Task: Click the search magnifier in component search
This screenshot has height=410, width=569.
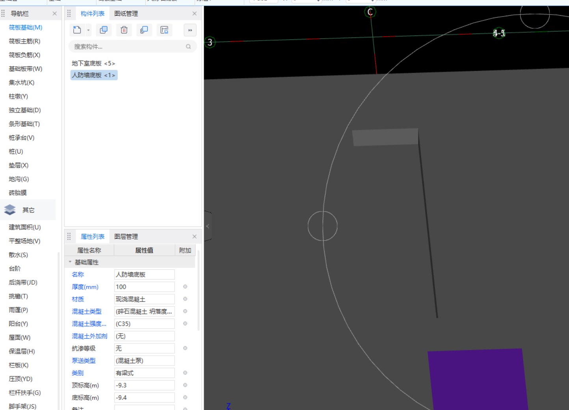Action: point(188,46)
